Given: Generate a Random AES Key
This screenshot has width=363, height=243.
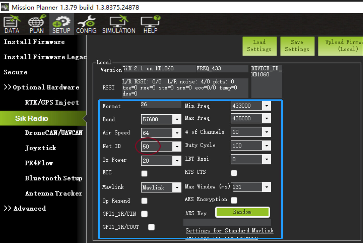Looking at the screenshot, I should [x=242, y=212].
